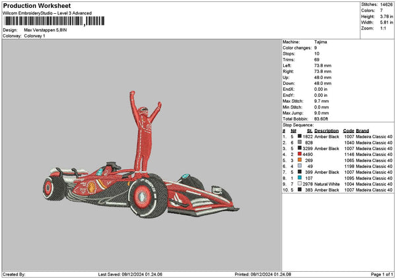Select the red swatch with 4490 stitches
396x279 pixels.
(x=300, y=155)
